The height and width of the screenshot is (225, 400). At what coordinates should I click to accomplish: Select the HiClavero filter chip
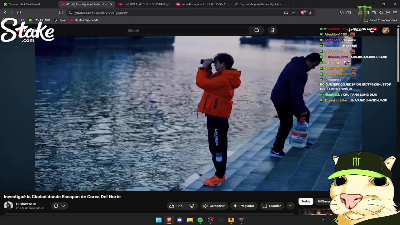point(324,201)
